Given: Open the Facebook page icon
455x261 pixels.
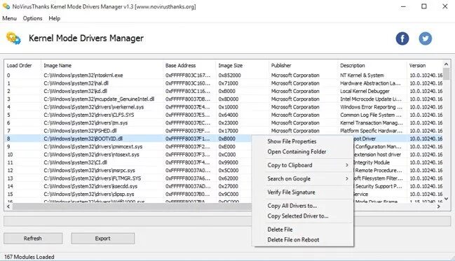Looking at the screenshot, I should 402,38.
